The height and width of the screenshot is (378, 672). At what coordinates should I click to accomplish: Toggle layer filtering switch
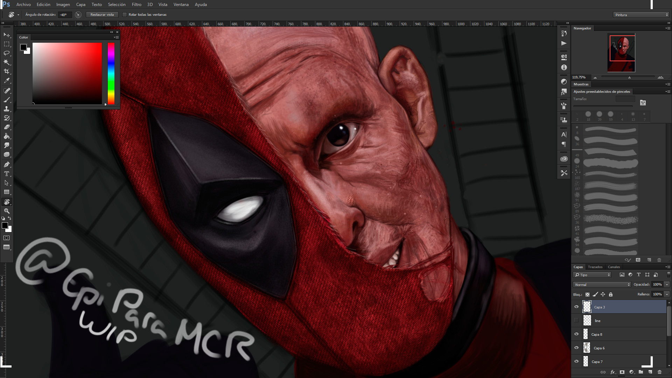tap(668, 275)
